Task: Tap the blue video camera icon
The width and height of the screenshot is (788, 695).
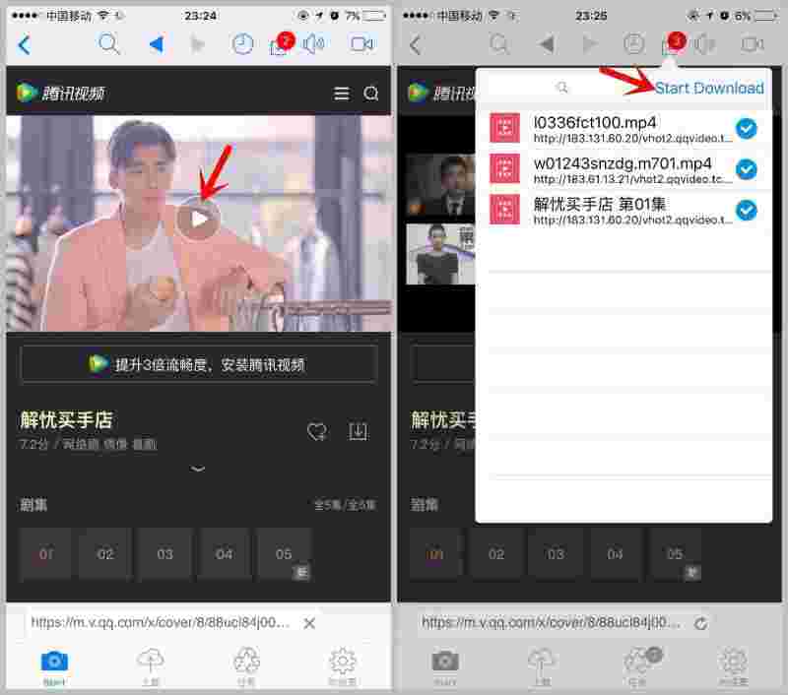Action: click(x=361, y=44)
